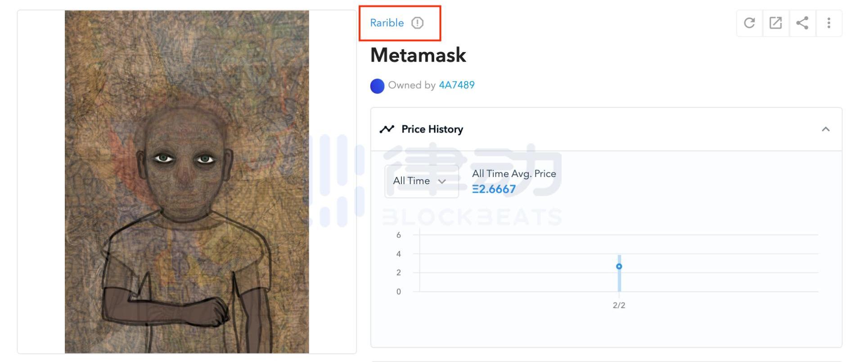Viewport: 864px width, 362px height.
Task: Click the Owned by text
Action: click(411, 85)
